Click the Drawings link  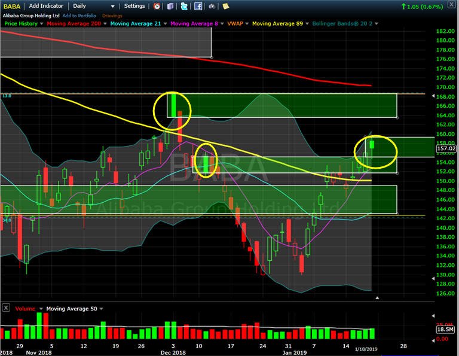click(x=112, y=16)
